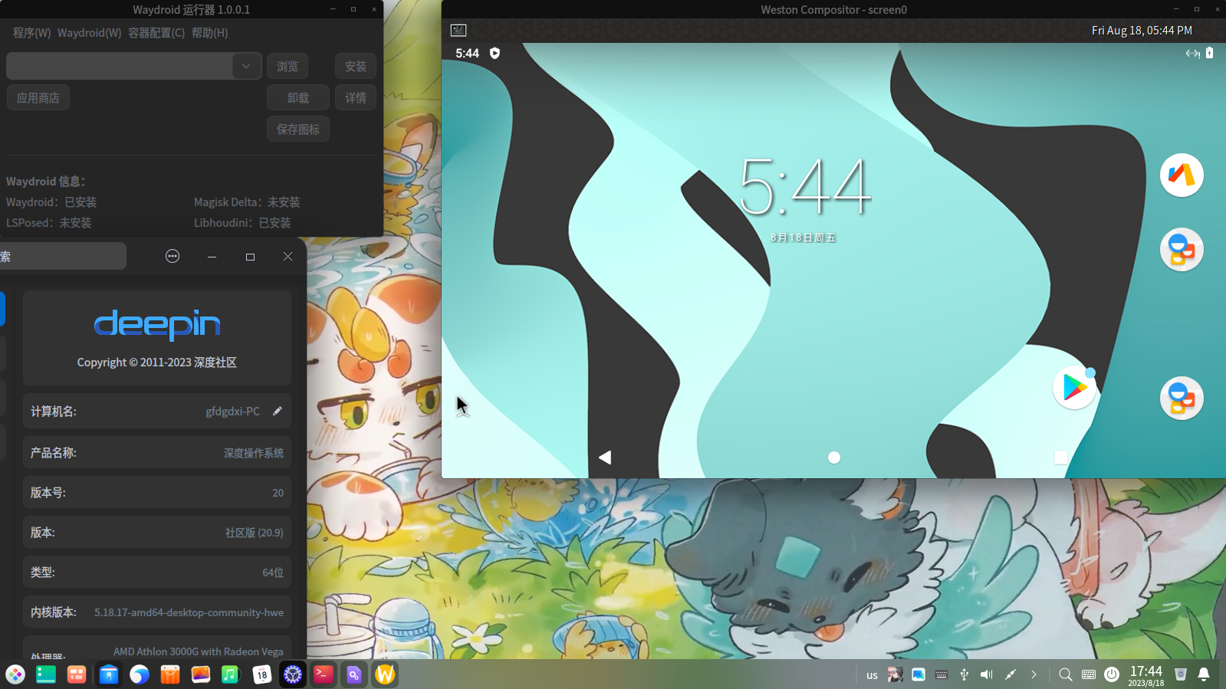Image resolution: width=1226 pixels, height=689 pixels.
Task: Tap the Android battery status icon
Action: tap(1209, 53)
